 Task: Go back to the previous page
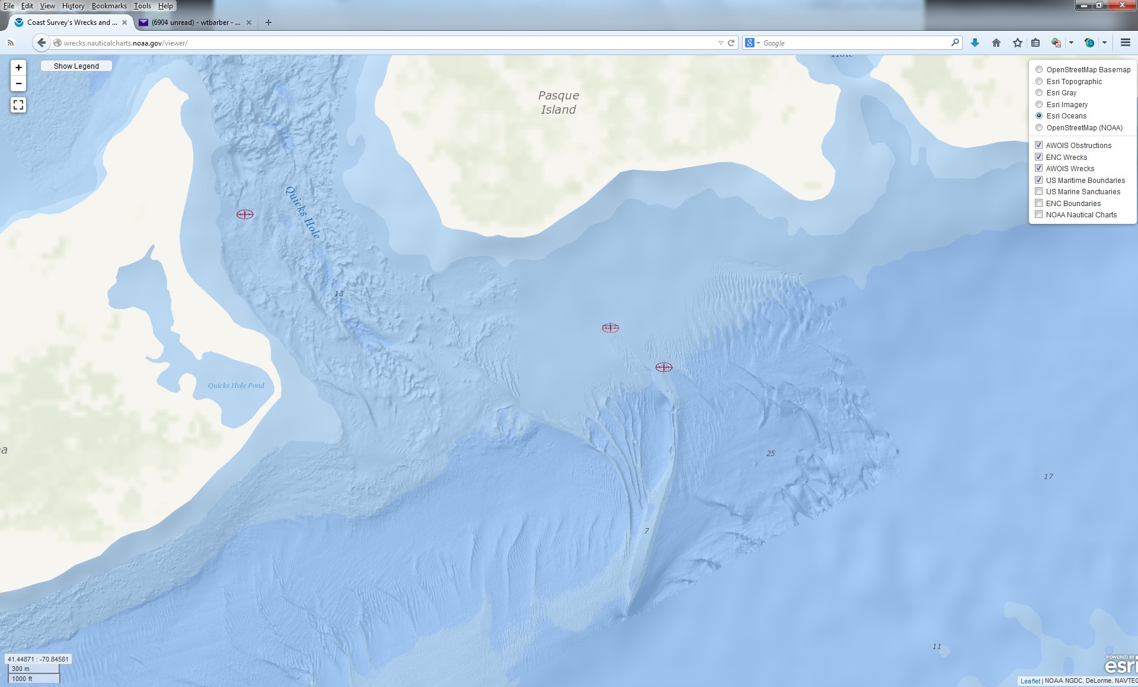pyautogui.click(x=41, y=43)
